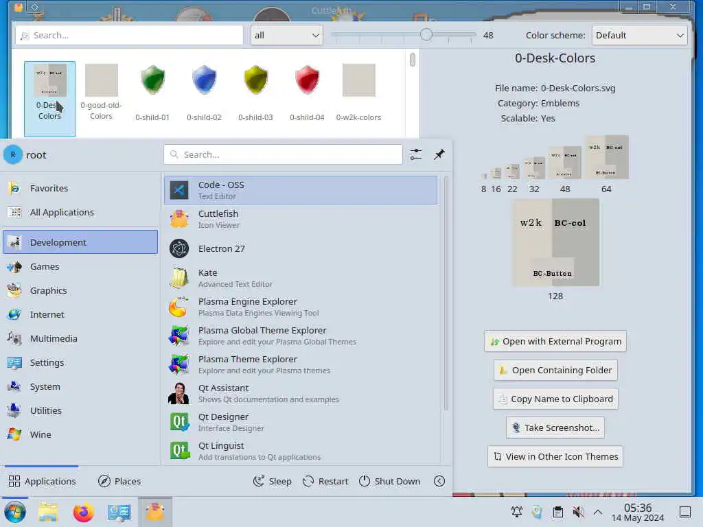Switch to the Places tab

(x=119, y=481)
